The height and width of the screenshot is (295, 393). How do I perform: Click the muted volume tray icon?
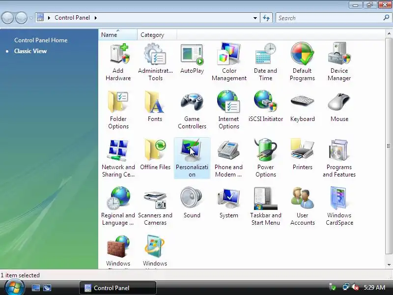(355, 287)
